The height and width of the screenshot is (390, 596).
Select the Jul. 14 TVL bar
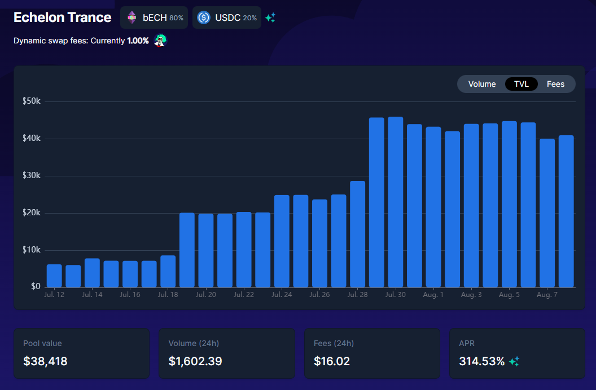pos(92,273)
